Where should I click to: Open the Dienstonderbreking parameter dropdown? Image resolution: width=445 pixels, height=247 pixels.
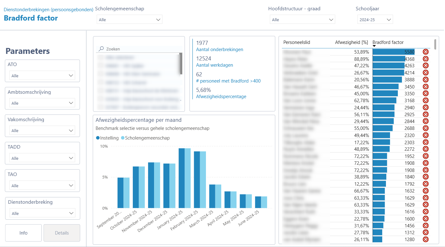click(x=42, y=213)
